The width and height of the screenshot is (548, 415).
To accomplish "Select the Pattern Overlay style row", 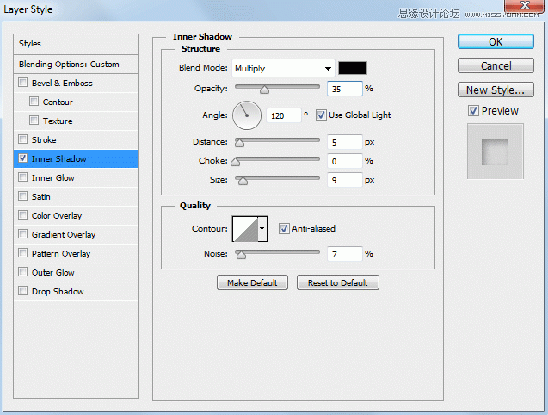I will pos(76,253).
